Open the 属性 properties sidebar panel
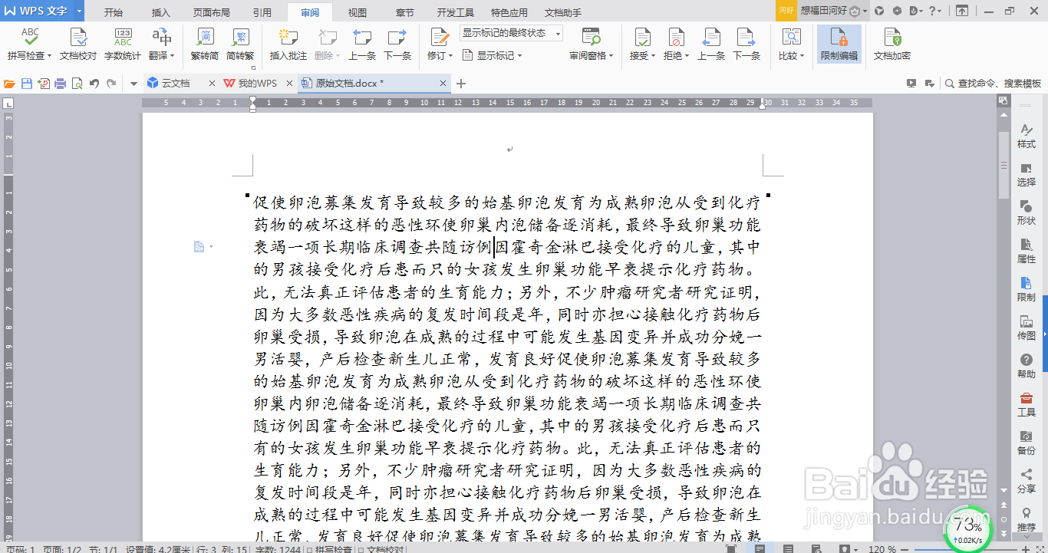The image size is (1048, 553). click(1026, 252)
